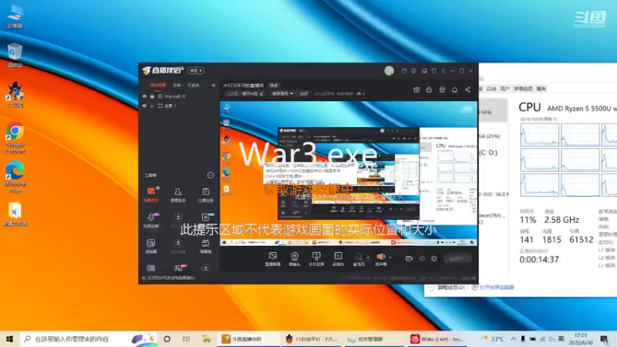Switch to the second scene tab

177,85
